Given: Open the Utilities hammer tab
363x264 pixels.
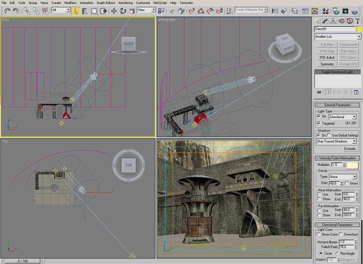Looking at the screenshot, I should pyautogui.click(x=358, y=21).
